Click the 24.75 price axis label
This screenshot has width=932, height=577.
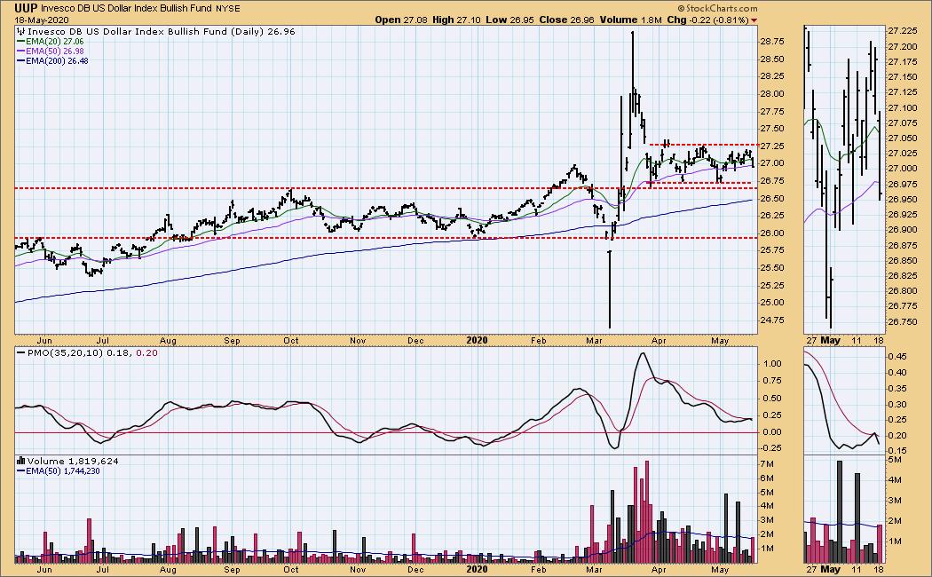coord(772,320)
